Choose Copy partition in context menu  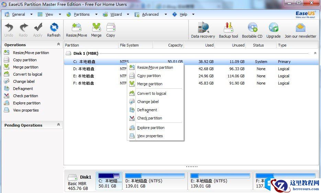tap(155, 76)
